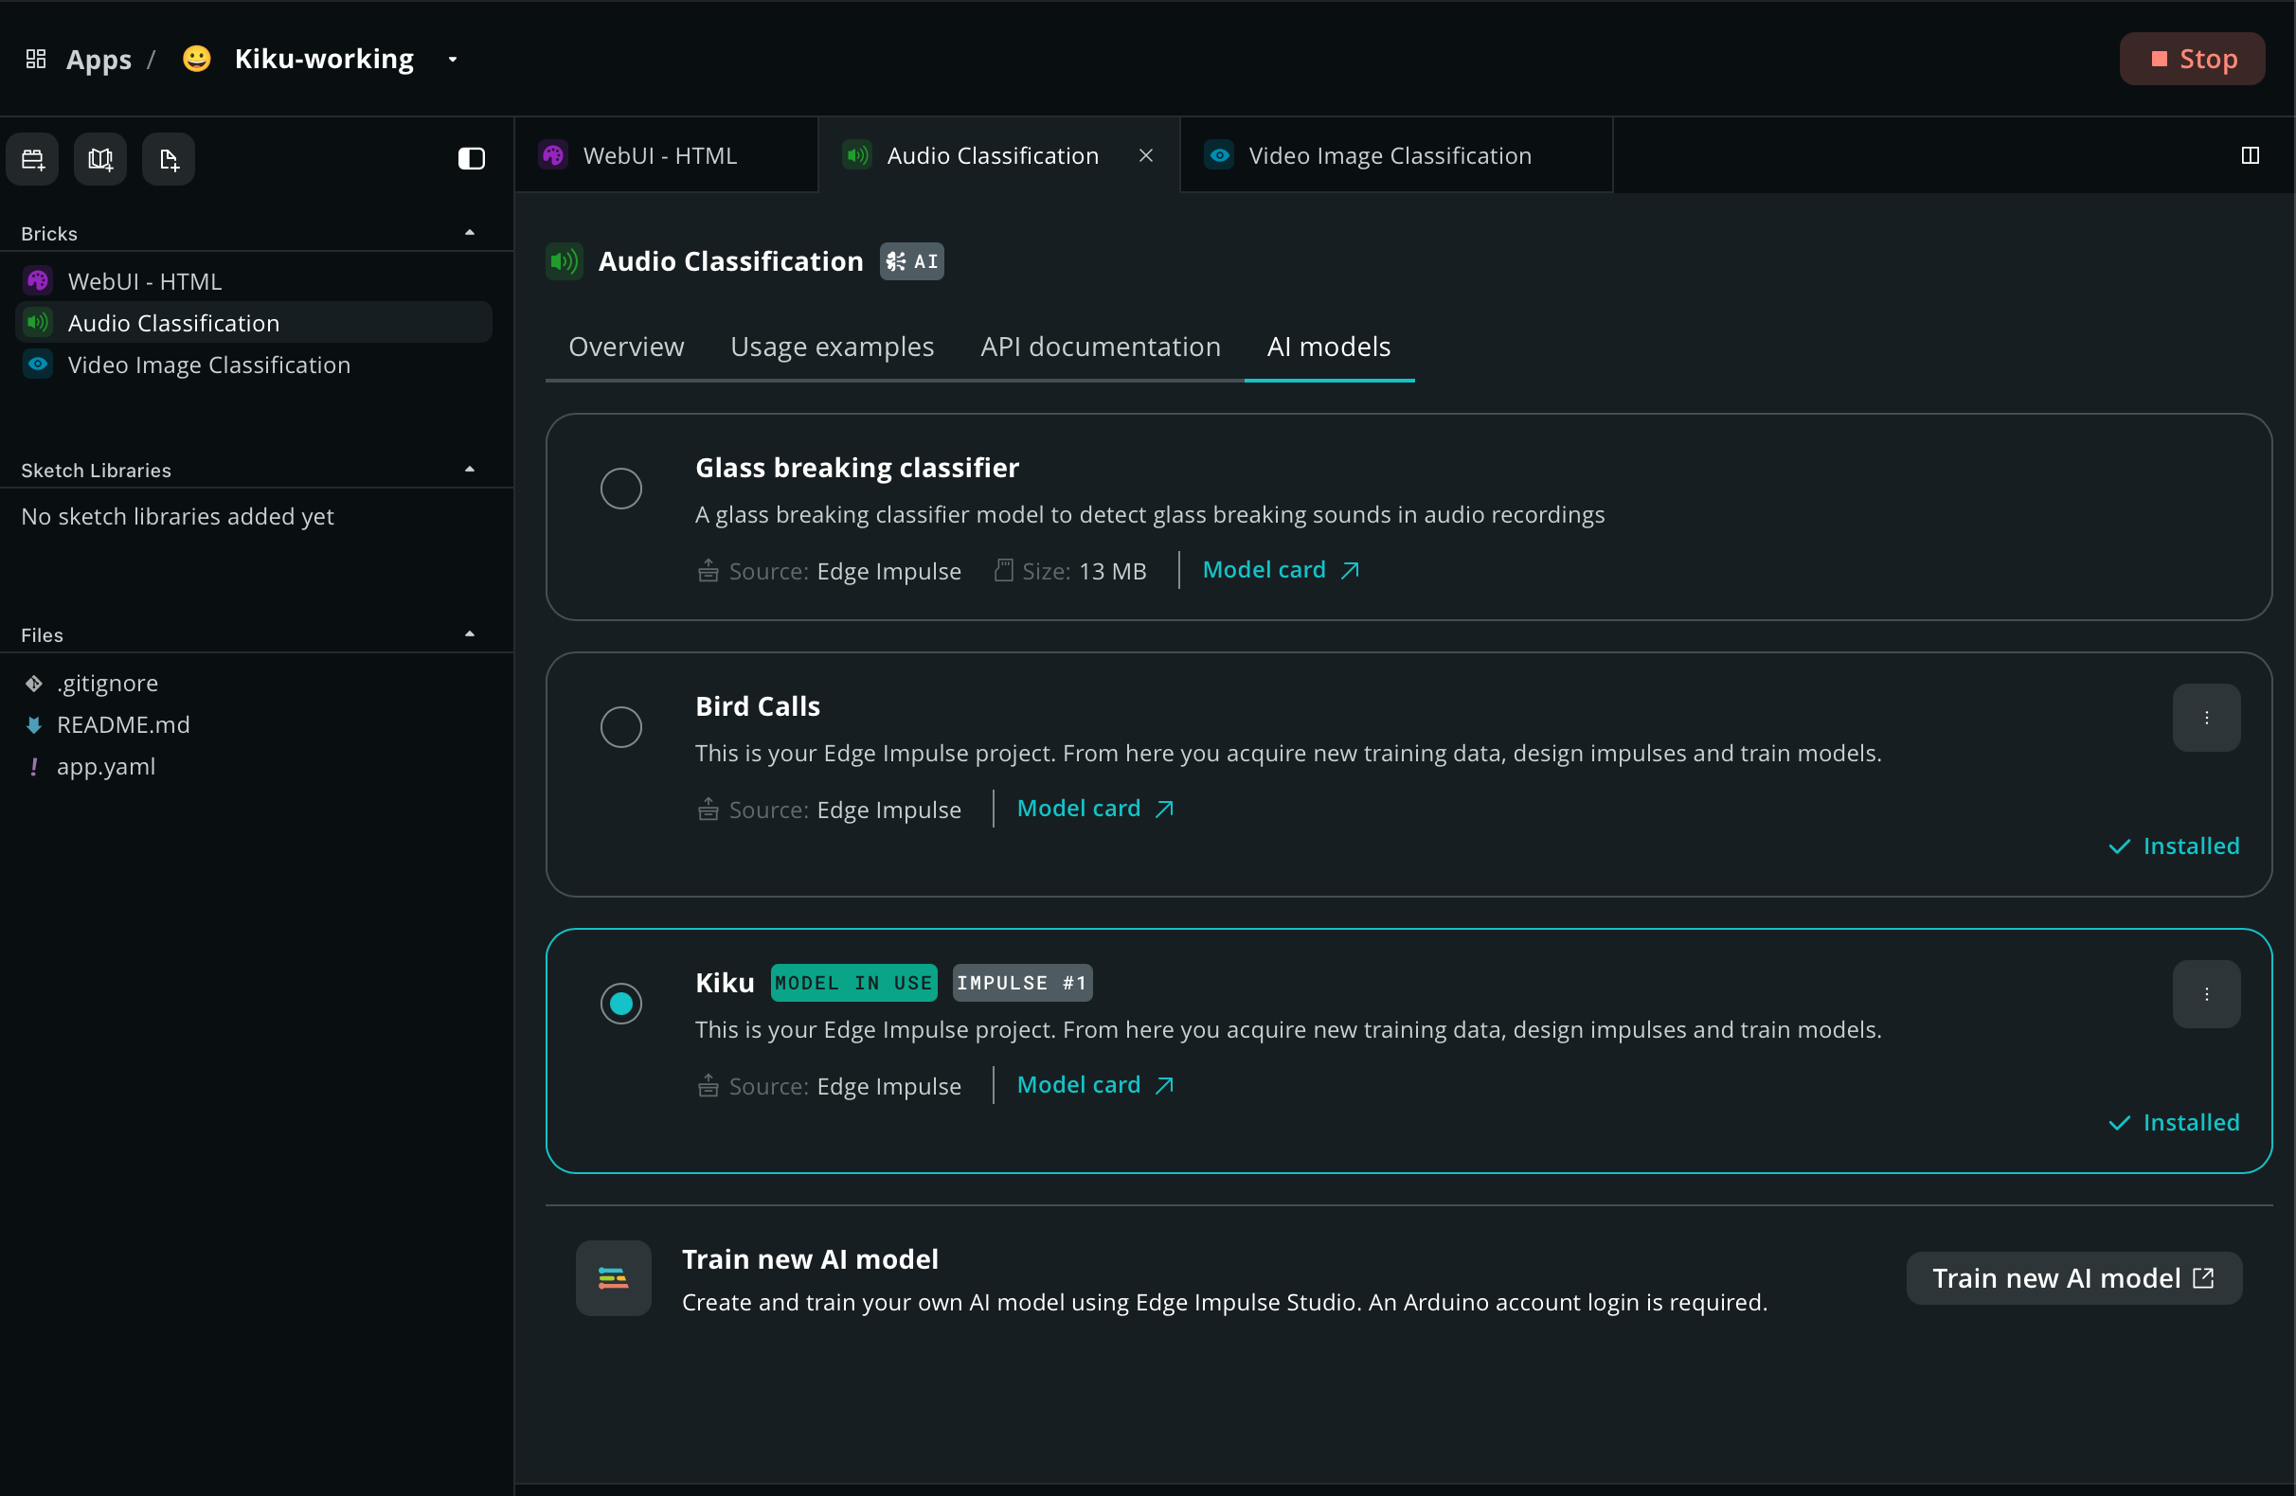Click the README.md markdown icon

[34, 724]
